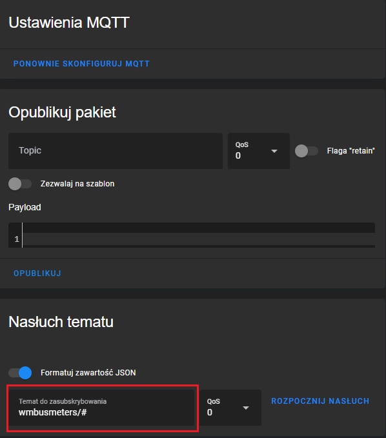Image resolution: width=386 pixels, height=438 pixels.
Task: Click the Opublikuj pakiet heading
Action: [62, 113]
